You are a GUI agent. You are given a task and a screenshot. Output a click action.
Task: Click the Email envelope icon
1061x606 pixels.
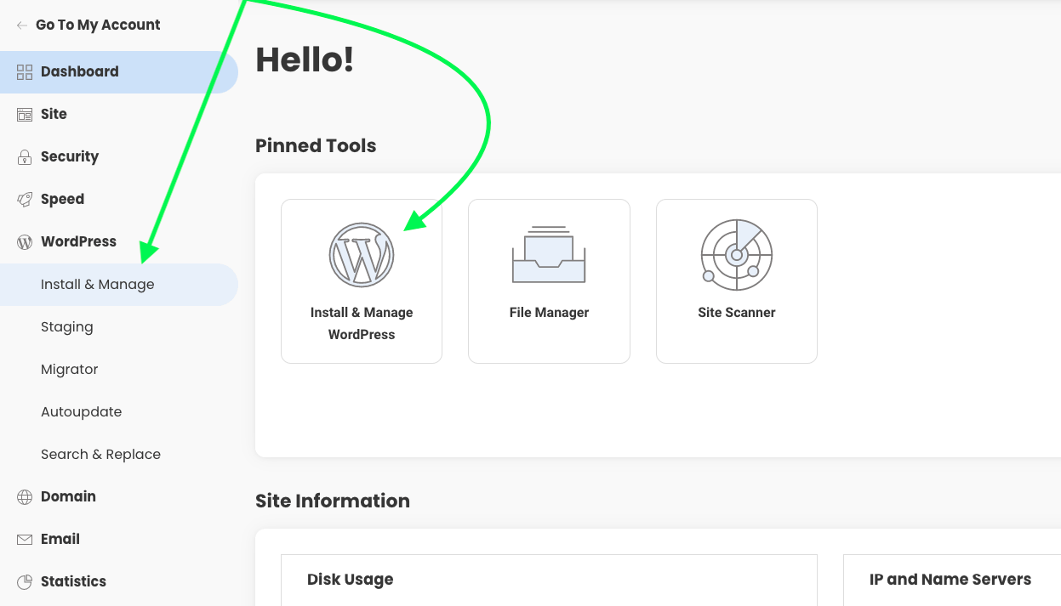(25, 540)
